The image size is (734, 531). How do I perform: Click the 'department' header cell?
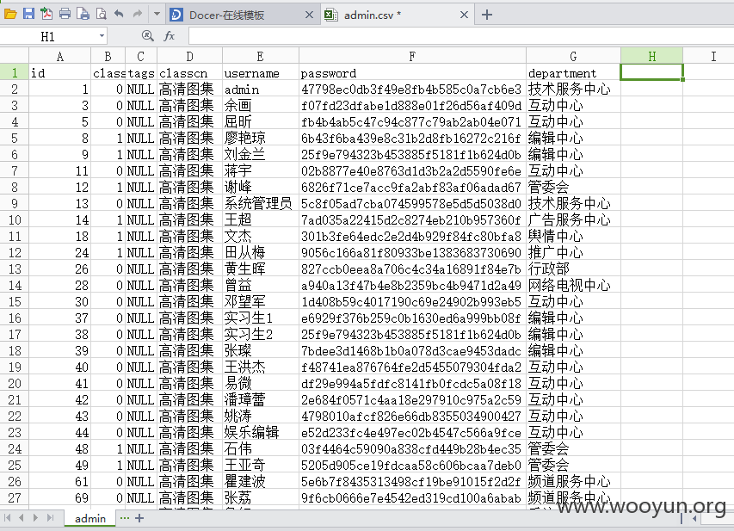click(573, 73)
